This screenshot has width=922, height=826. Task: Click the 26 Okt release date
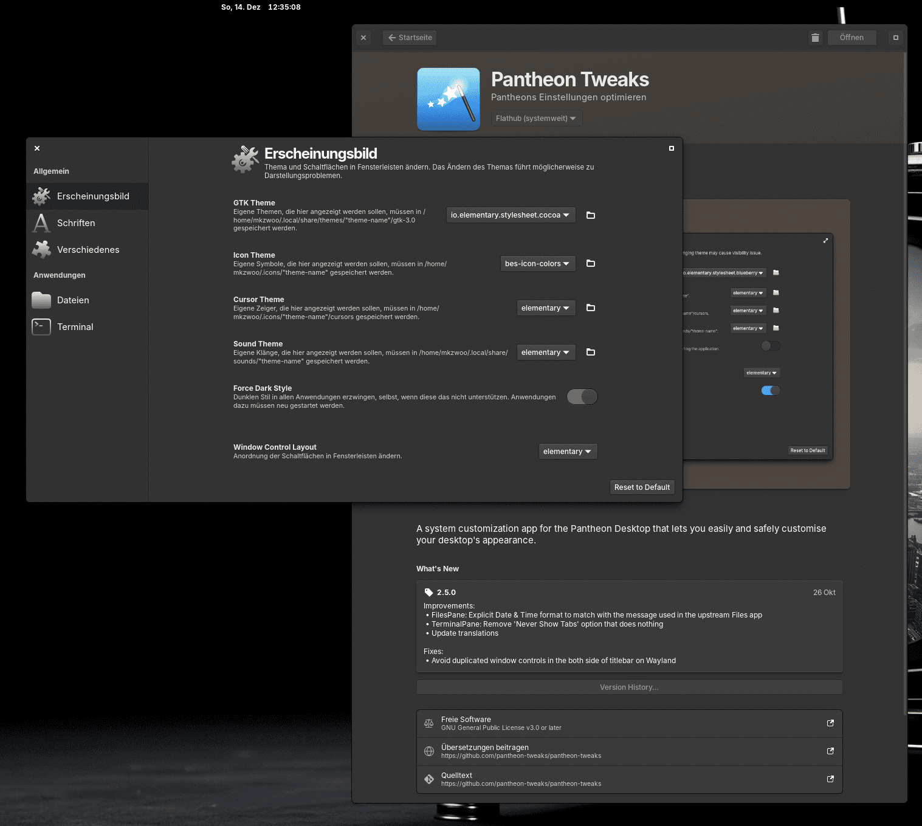824,593
